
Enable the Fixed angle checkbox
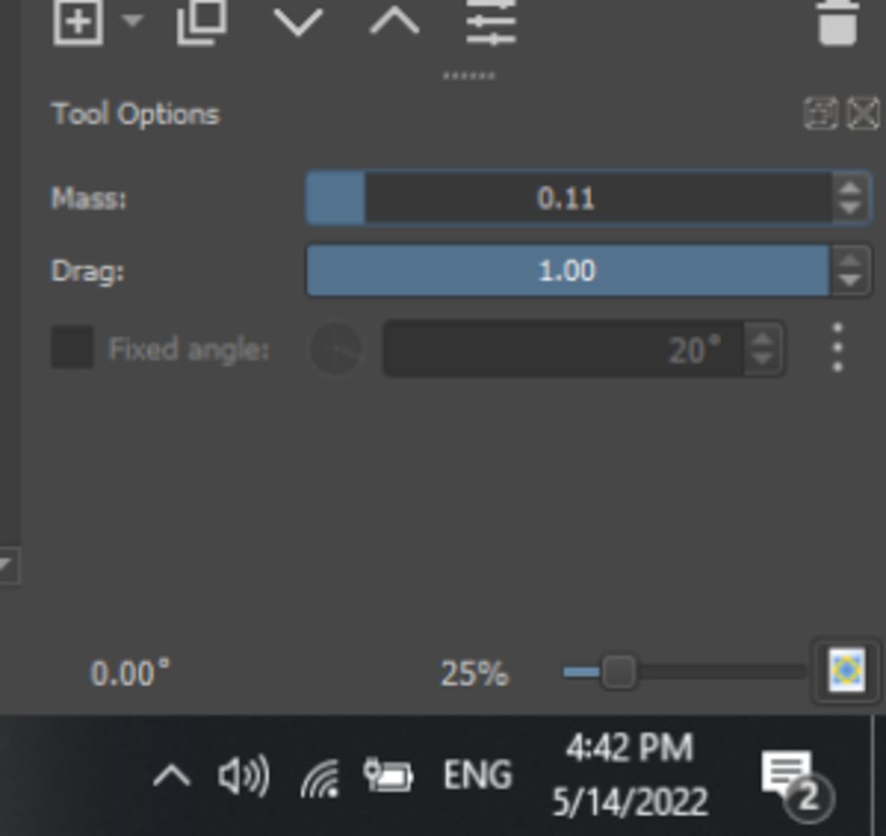pos(73,348)
